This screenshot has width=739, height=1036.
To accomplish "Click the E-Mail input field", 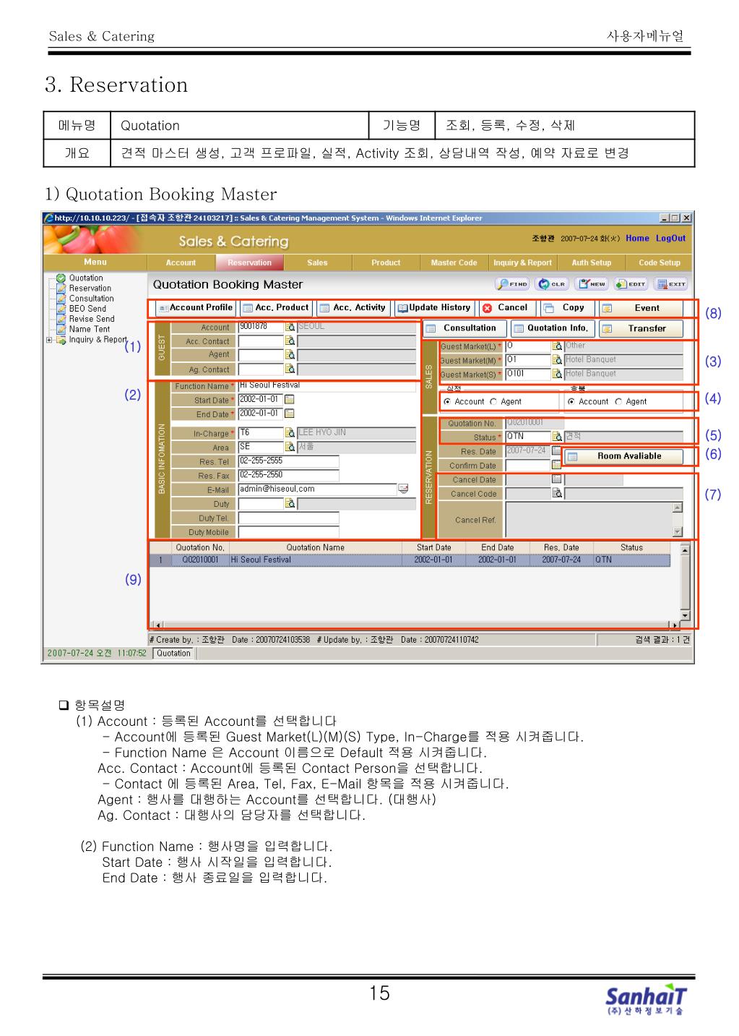I will (x=317, y=489).
